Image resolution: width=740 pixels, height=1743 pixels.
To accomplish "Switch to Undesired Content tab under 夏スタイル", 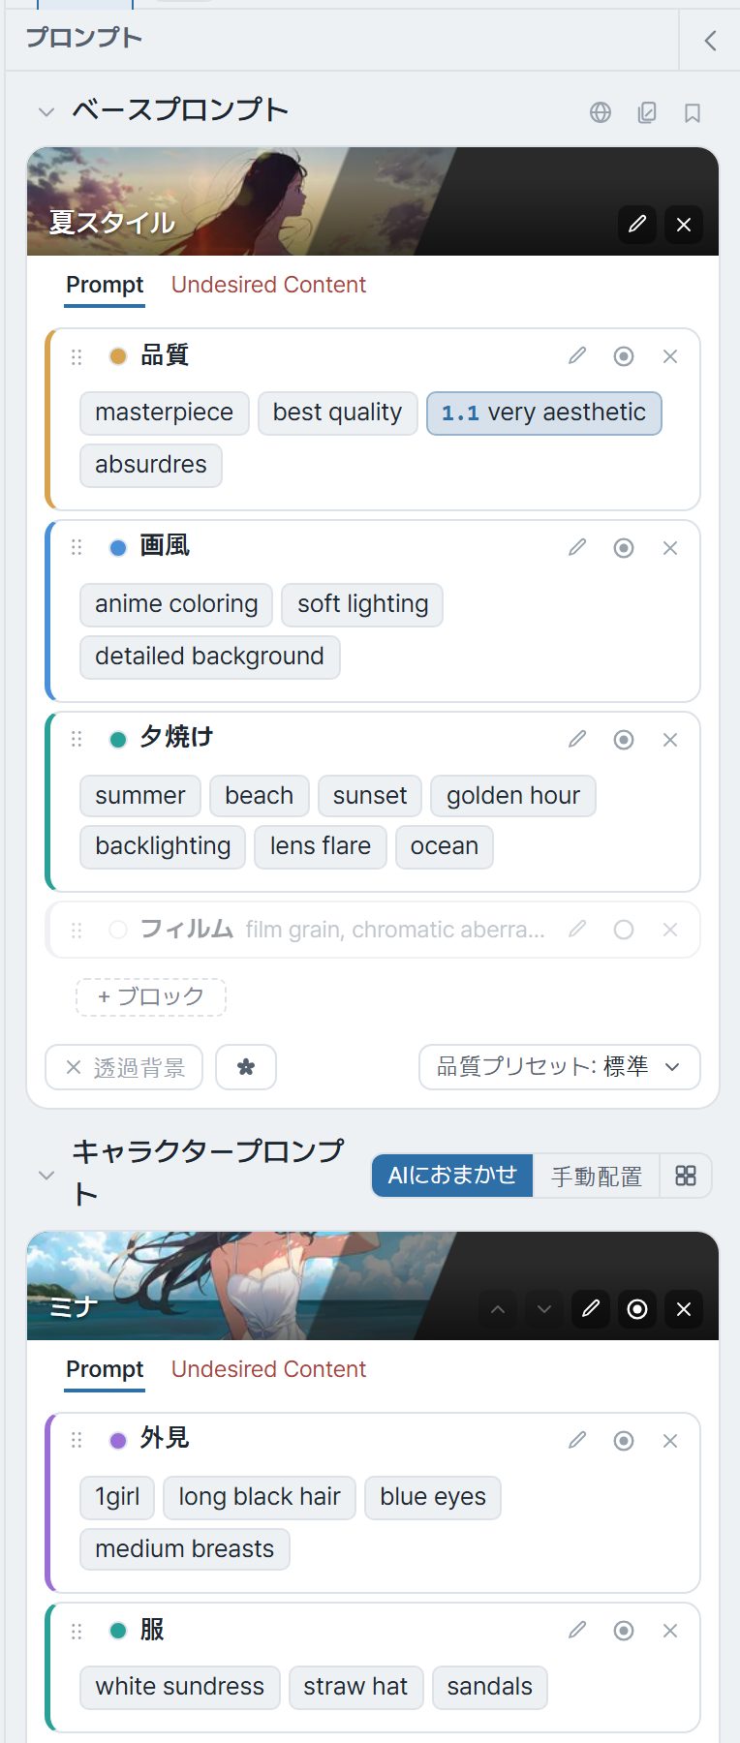I will click(x=268, y=285).
